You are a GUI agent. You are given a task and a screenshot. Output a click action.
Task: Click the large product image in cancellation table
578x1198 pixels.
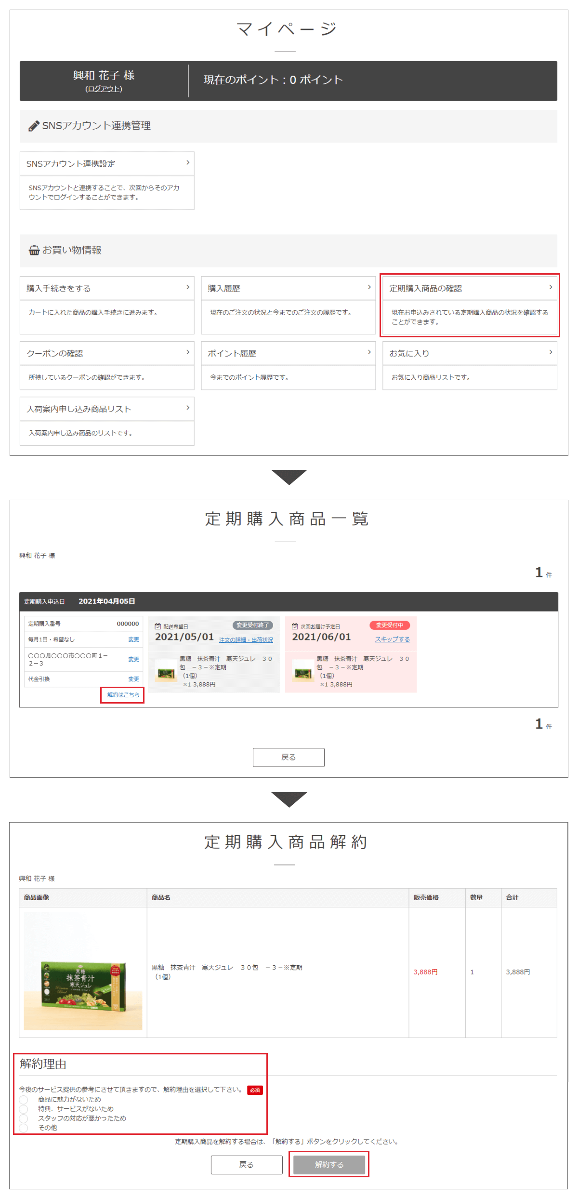[83, 972]
